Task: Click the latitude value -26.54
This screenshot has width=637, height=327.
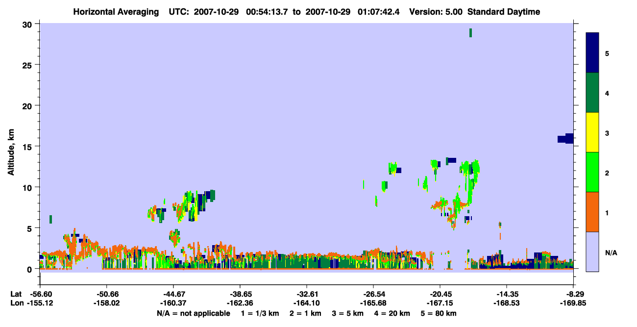Action: (373, 294)
